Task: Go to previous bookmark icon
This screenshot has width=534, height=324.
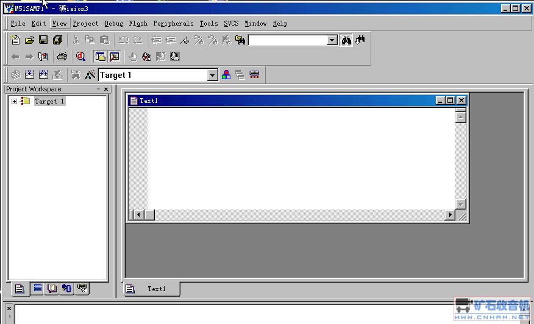Action: [x=213, y=40]
